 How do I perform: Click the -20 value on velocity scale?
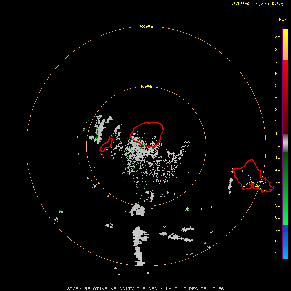[x=276, y=169]
